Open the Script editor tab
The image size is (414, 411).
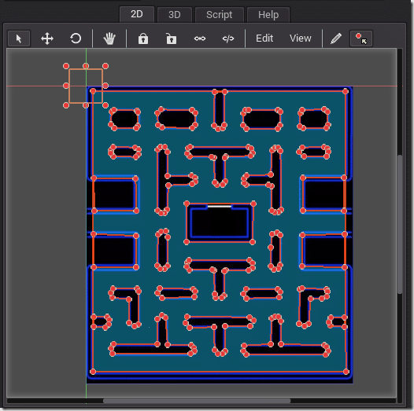coord(219,15)
